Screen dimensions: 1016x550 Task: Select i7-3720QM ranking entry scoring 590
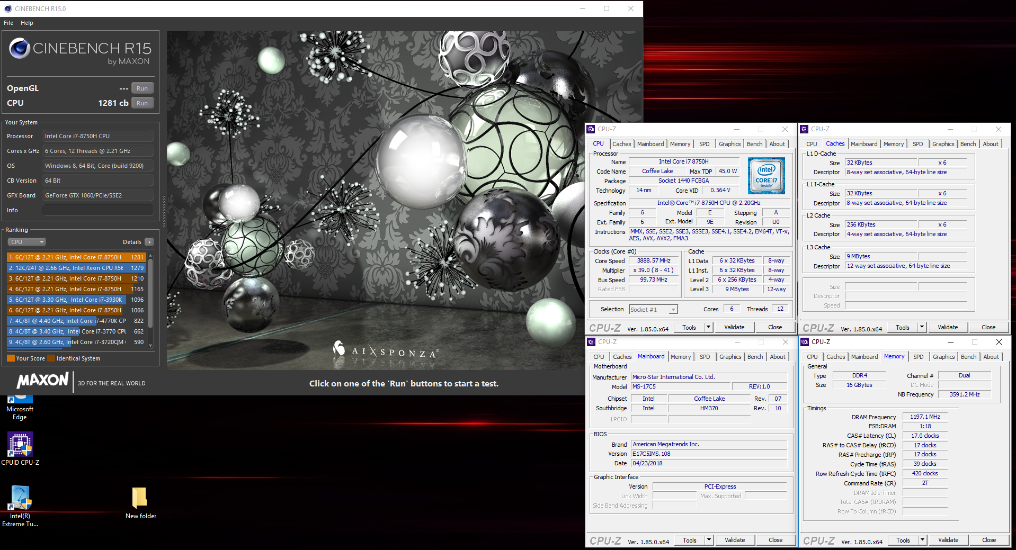pyautogui.click(x=76, y=342)
